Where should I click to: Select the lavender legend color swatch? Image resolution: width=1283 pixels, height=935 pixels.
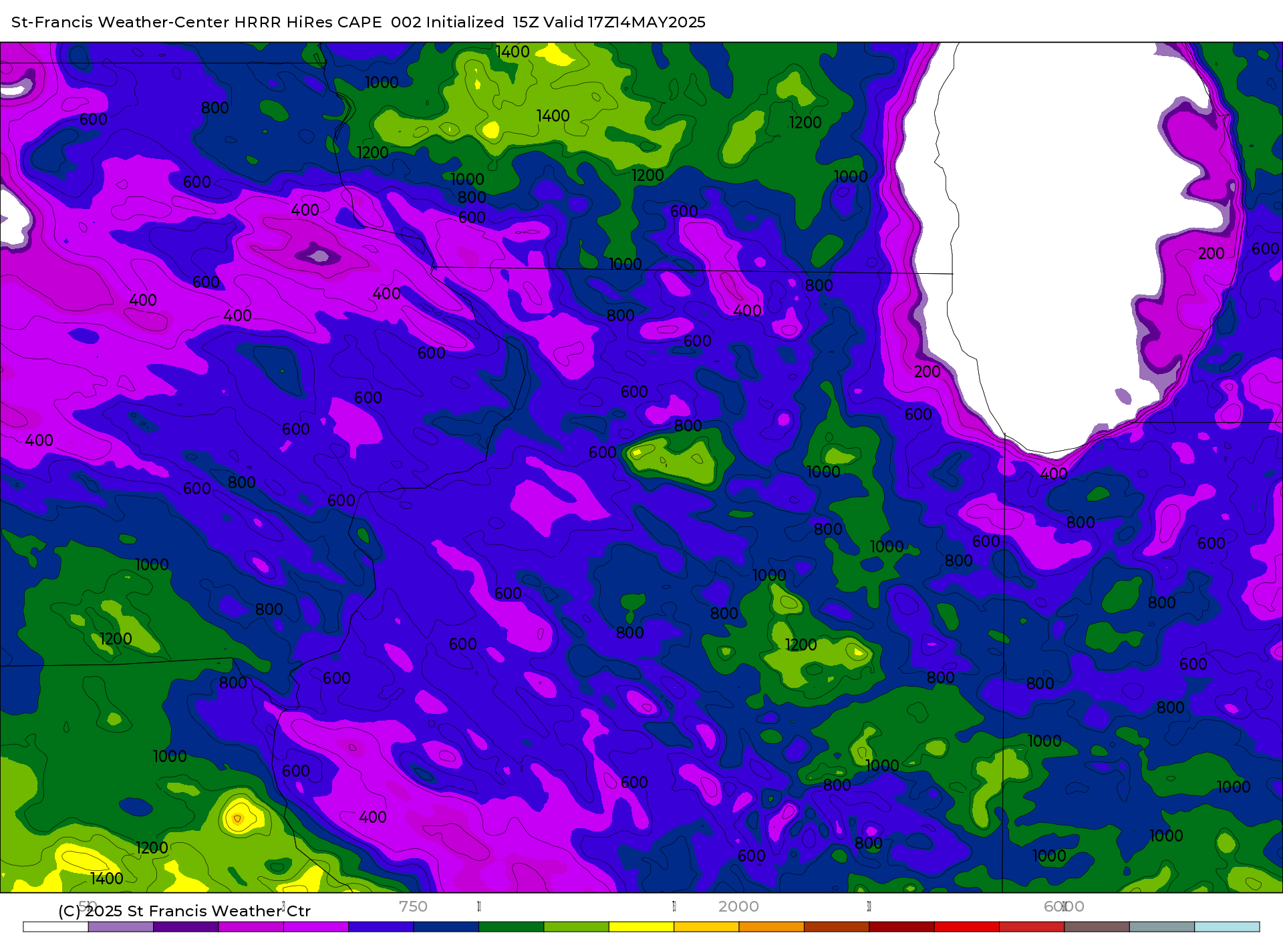pos(121,927)
